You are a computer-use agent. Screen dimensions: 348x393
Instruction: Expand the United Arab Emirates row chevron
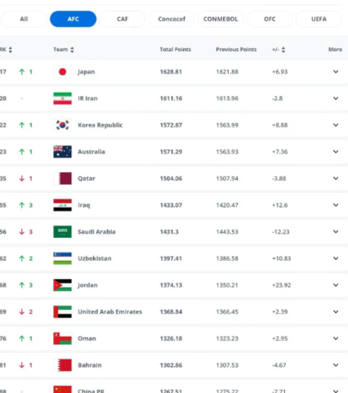tap(336, 311)
